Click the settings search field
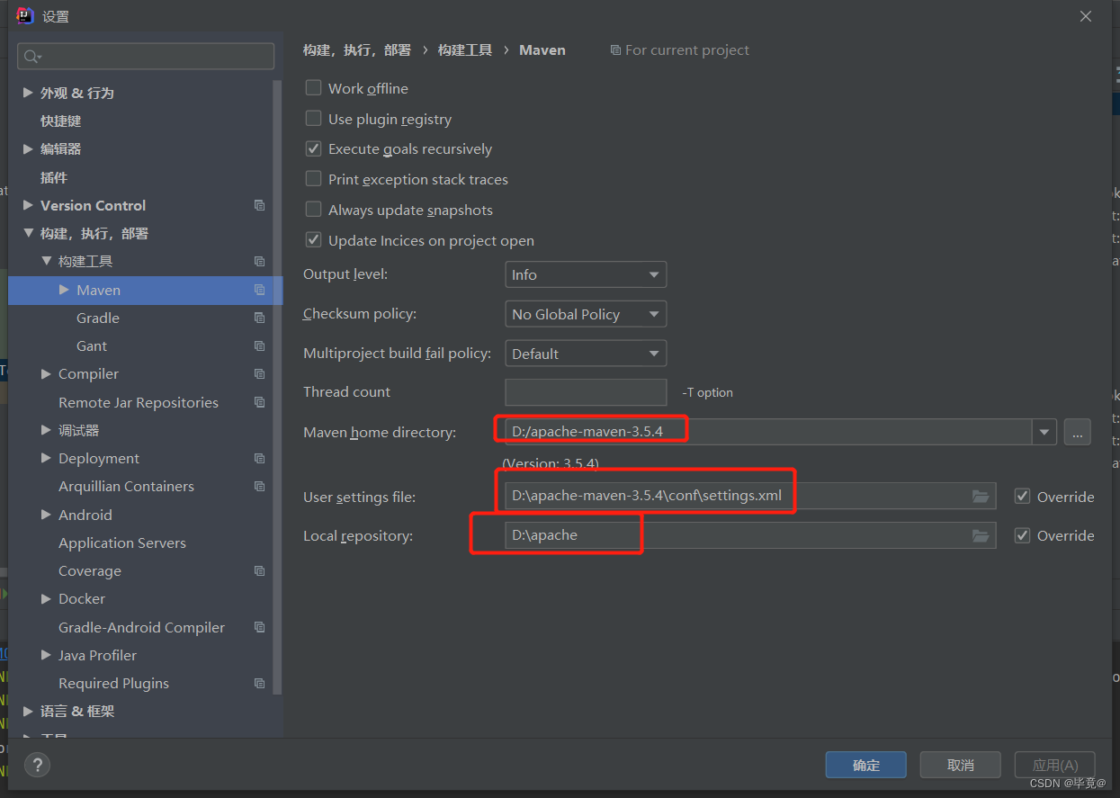The width and height of the screenshot is (1120, 798). click(146, 57)
